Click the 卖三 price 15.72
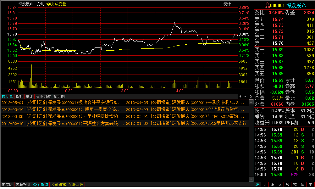315x189 pixels. coord(278,31)
